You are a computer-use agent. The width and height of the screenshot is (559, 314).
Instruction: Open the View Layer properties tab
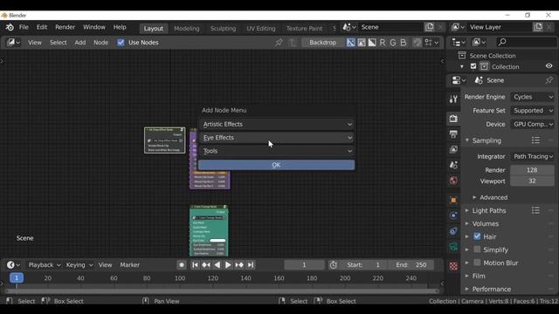pyautogui.click(x=453, y=149)
